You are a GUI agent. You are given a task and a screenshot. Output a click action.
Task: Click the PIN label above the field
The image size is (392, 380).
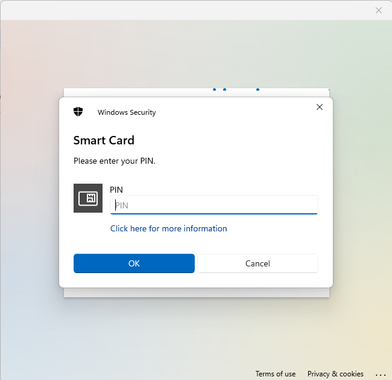(x=116, y=190)
